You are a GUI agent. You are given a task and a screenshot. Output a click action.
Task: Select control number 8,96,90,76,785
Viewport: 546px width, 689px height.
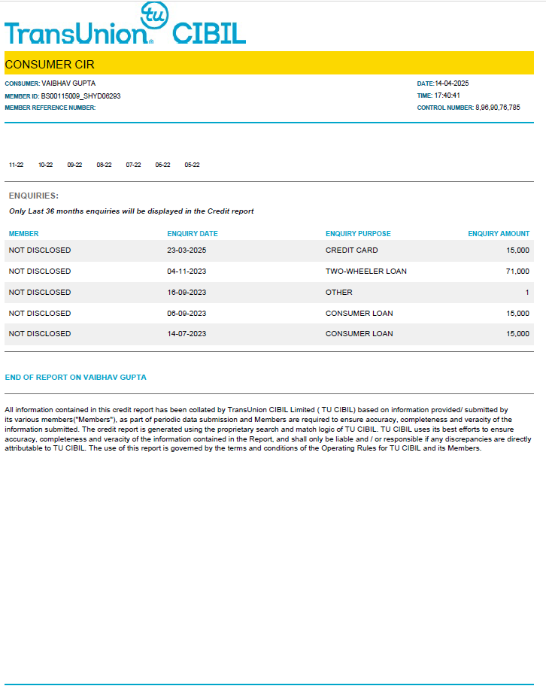click(x=498, y=108)
